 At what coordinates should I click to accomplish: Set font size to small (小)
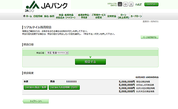[x=120, y=4]
